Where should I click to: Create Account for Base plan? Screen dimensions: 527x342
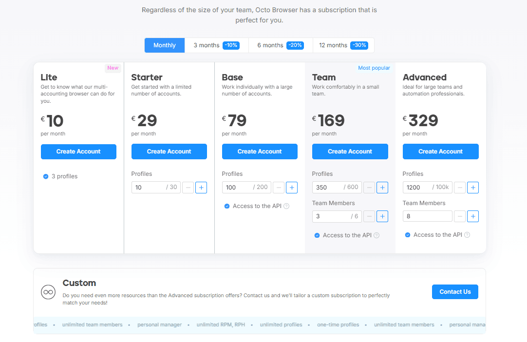[x=260, y=152]
